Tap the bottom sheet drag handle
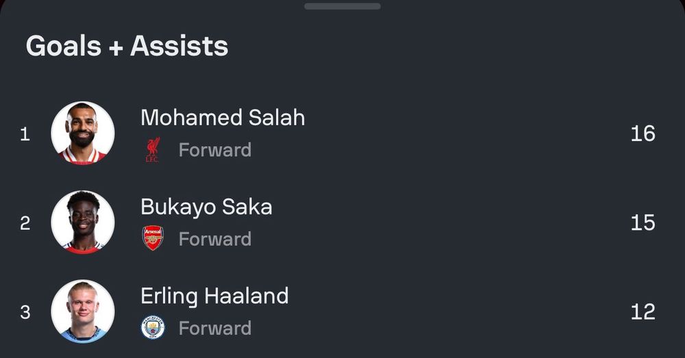 point(342,6)
